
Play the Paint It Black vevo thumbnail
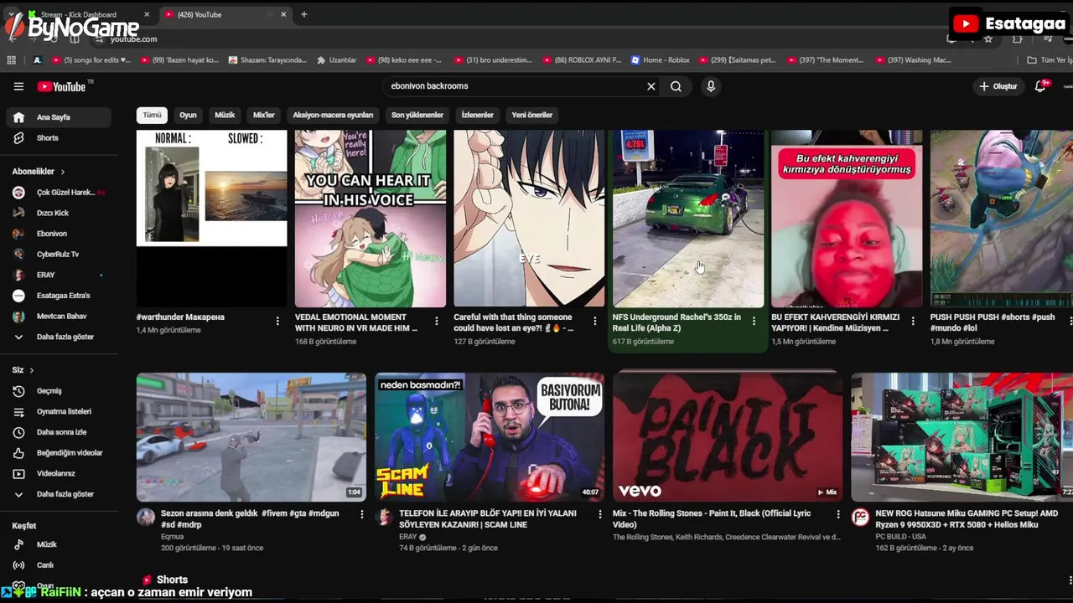coord(727,437)
